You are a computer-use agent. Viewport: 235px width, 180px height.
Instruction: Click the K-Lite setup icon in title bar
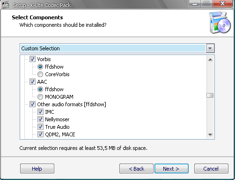tap(6, 5)
